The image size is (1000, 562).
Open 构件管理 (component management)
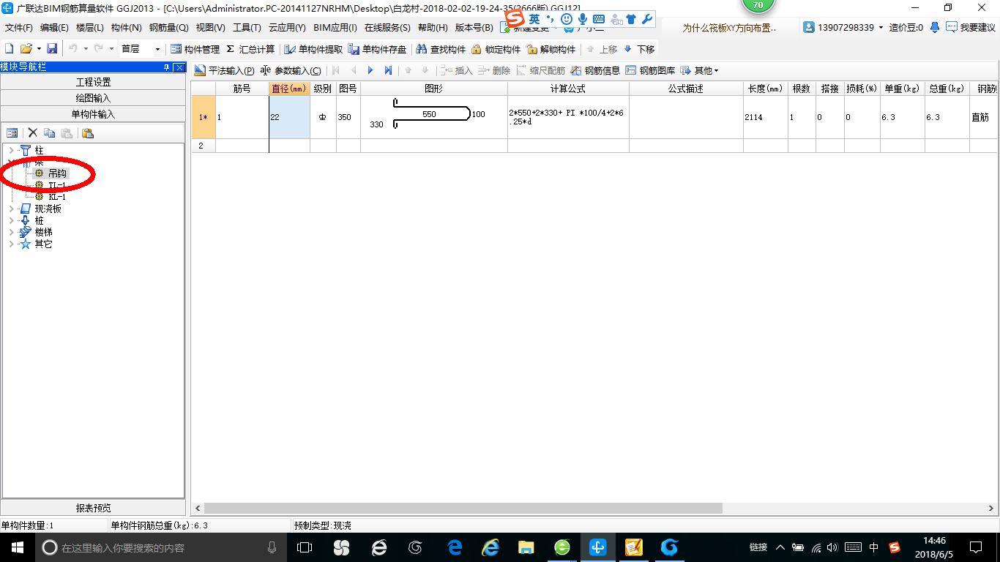[195, 49]
